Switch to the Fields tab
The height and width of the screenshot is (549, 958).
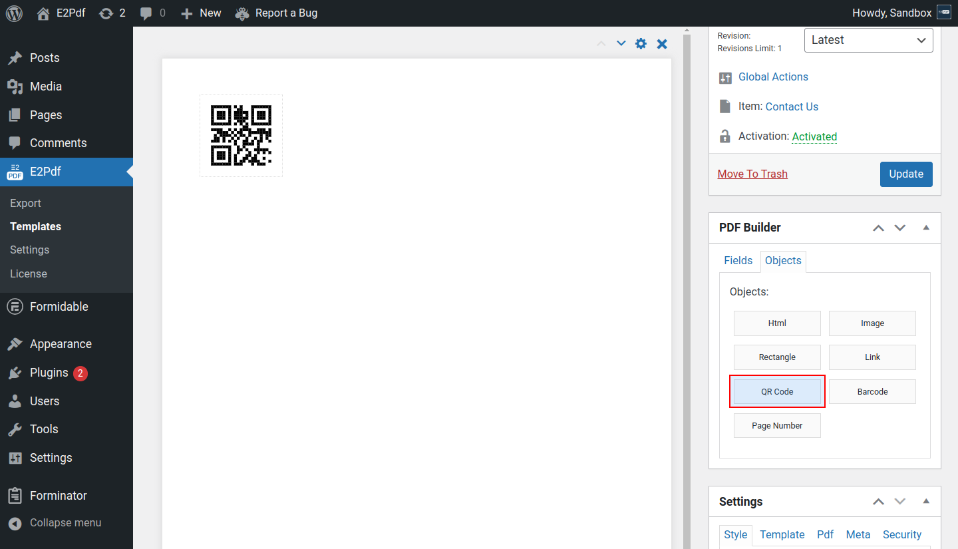tap(738, 261)
